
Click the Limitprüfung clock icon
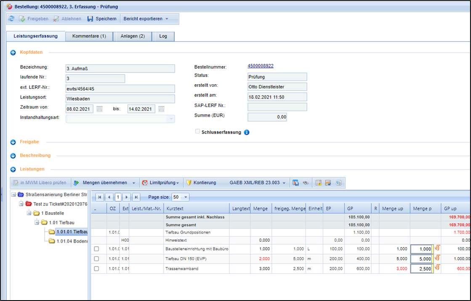tap(145, 183)
